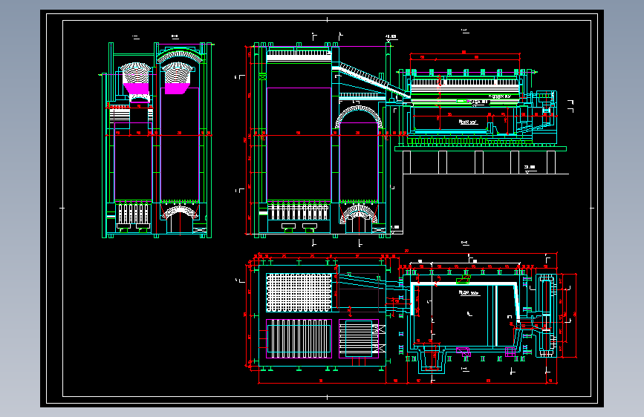Image resolution: width=644 pixels, height=417 pixels.
Task: Click the inclined stair connecting the two elevations
Action: coord(371,80)
